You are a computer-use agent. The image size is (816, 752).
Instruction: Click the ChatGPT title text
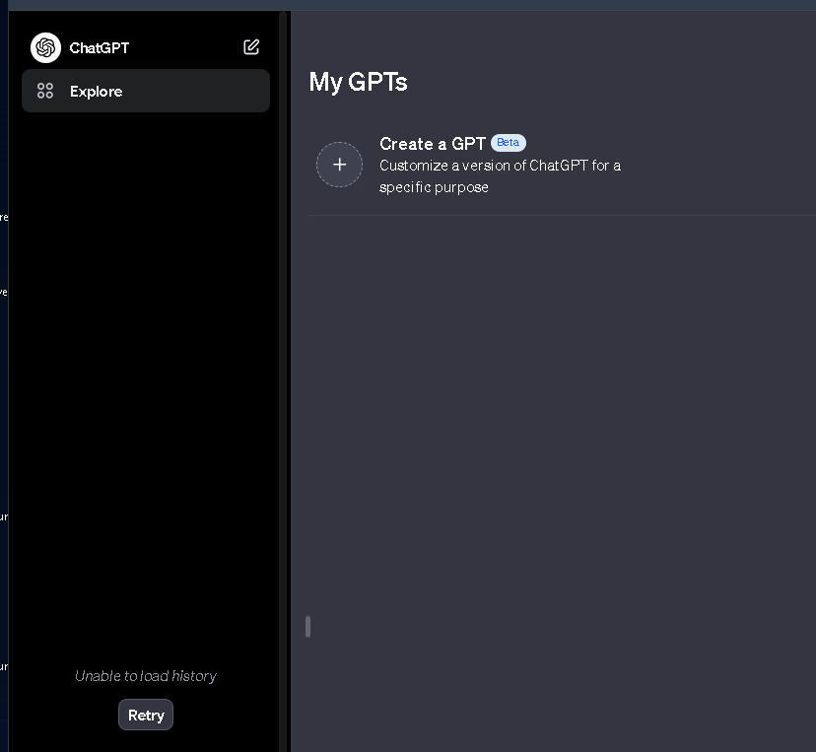pos(100,48)
